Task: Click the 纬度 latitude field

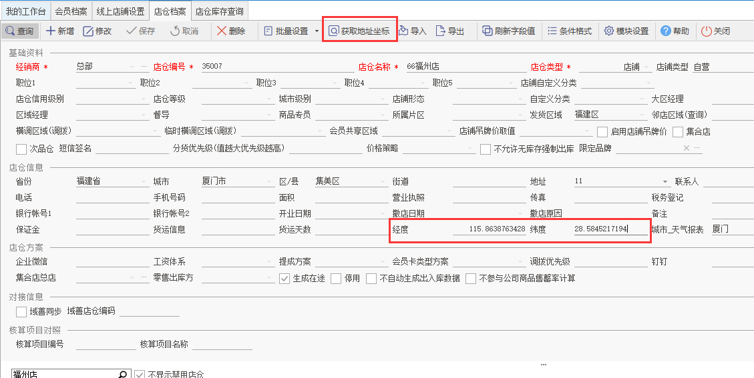Action: coord(610,229)
